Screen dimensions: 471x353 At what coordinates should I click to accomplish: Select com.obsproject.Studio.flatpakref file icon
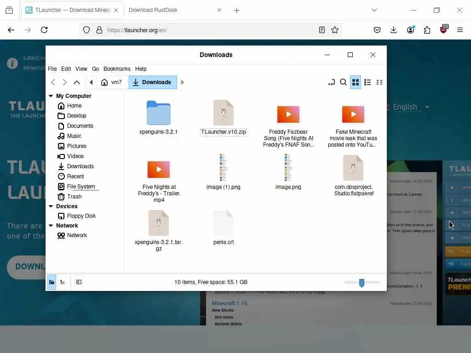click(x=353, y=168)
